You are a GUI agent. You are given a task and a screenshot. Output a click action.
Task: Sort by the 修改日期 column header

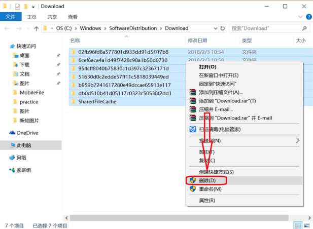pyautogui.click(x=197, y=40)
